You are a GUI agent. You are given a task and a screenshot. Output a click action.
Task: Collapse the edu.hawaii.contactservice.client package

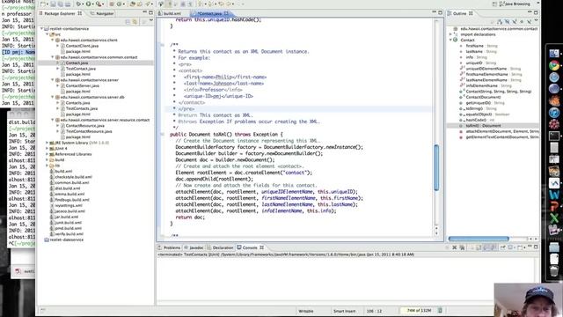(x=53, y=40)
